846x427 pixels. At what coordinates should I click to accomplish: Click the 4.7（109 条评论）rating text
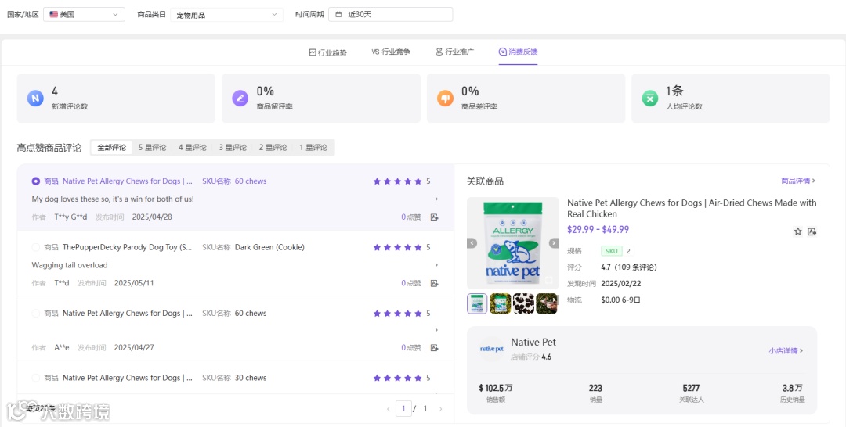click(x=629, y=267)
